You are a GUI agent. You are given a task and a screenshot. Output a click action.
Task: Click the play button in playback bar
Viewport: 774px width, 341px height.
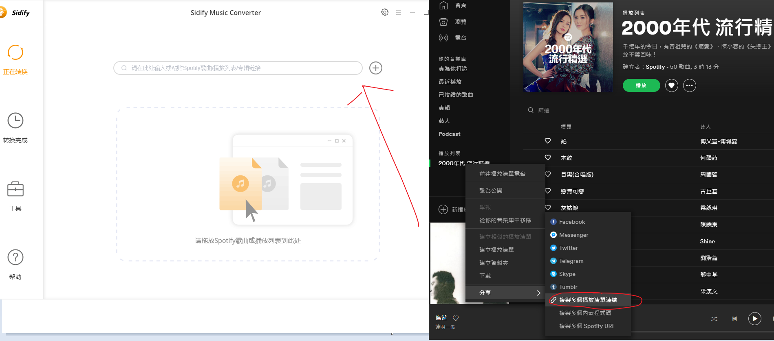tap(755, 319)
